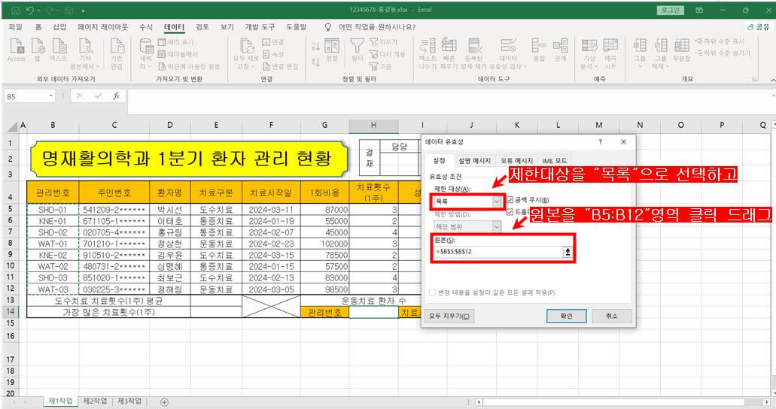This screenshot has height=409, width=776.
Task: Open the 삽입 ribbon tab
Action: coord(60,27)
